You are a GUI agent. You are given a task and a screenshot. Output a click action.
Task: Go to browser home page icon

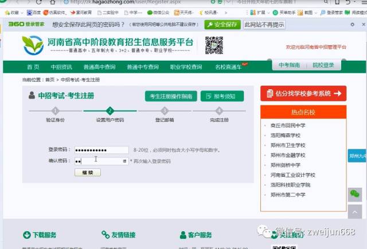click(53, 2)
